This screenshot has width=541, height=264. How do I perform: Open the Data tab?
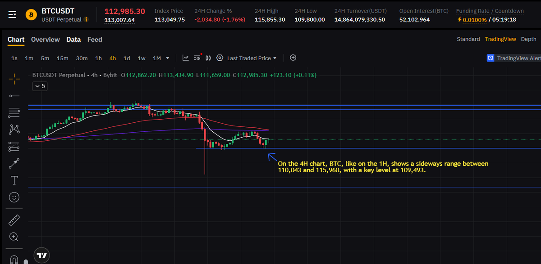pyautogui.click(x=73, y=40)
